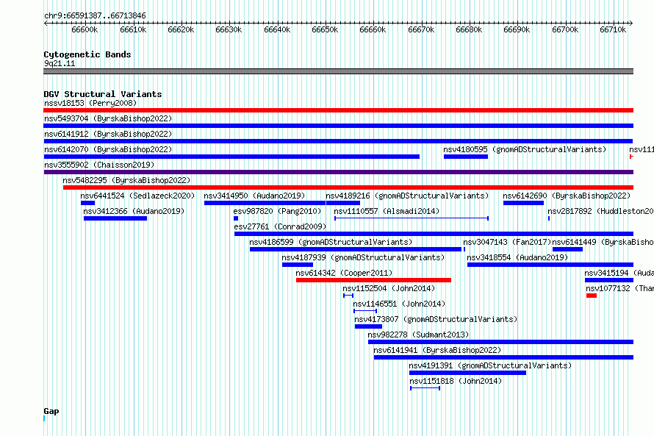The height and width of the screenshot is (436, 654).
Task: Select nsv6141941 (ByrskaBishop2022) label
Action: pos(437,350)
